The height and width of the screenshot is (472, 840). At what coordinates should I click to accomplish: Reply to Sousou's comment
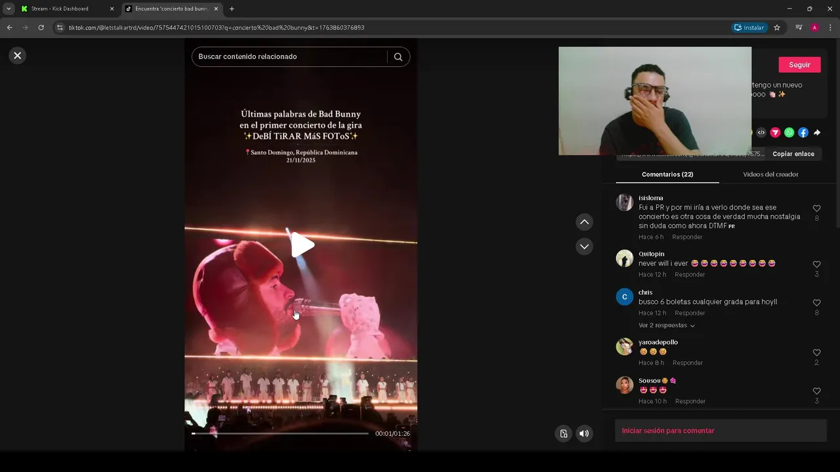click(690, 401)
